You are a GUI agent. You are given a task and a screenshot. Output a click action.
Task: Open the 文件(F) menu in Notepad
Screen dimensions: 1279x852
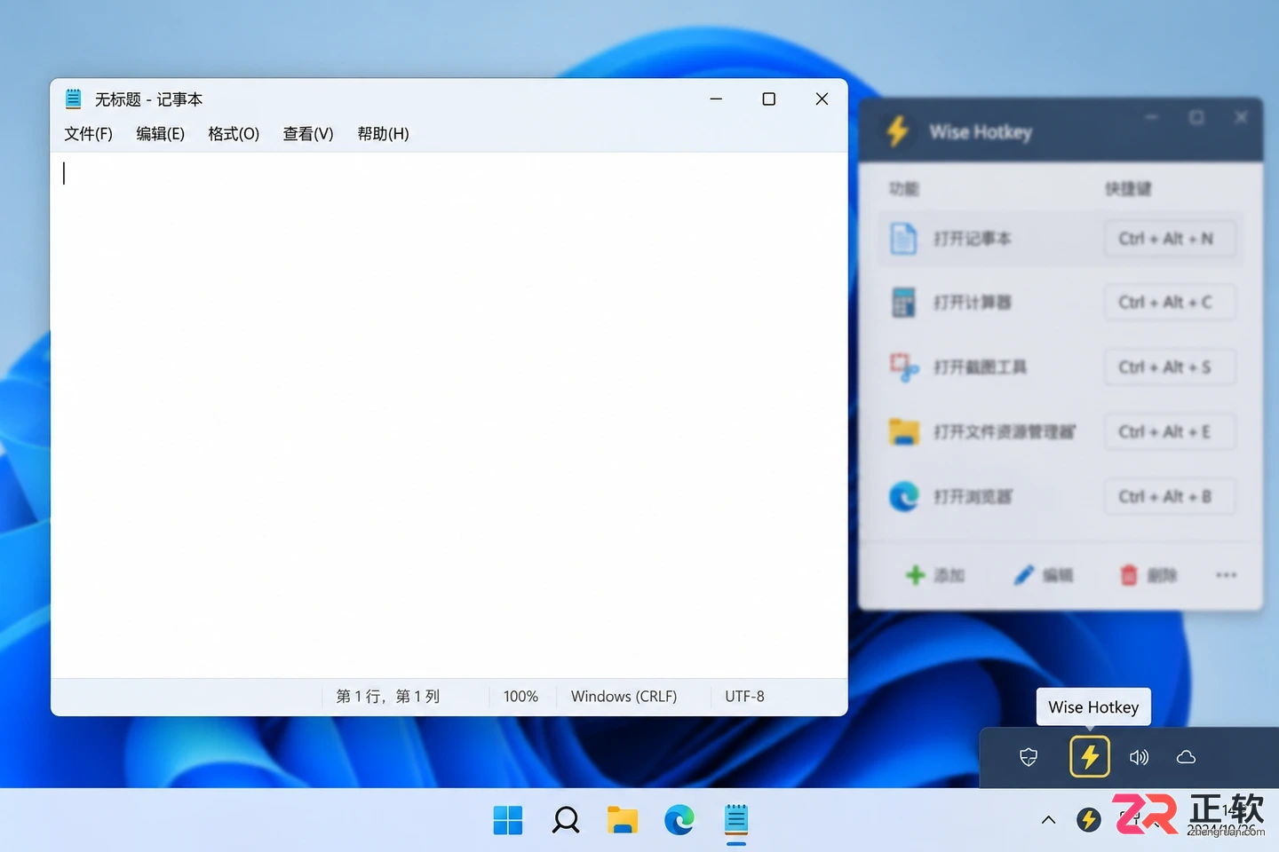pos(88,134)
